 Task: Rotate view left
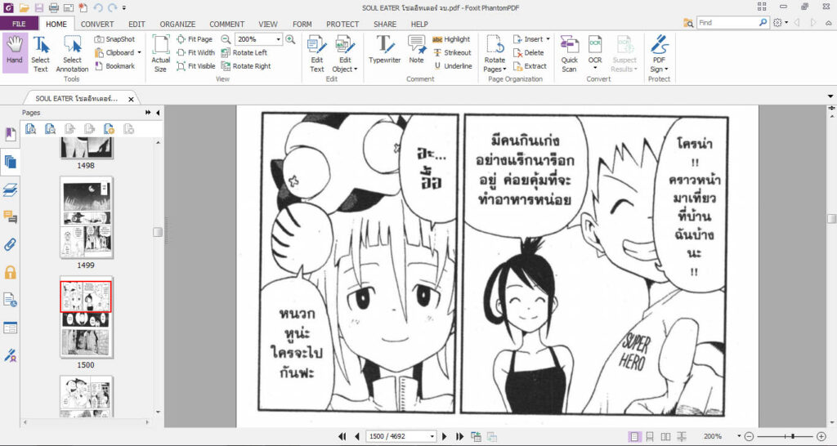point(244,53)
